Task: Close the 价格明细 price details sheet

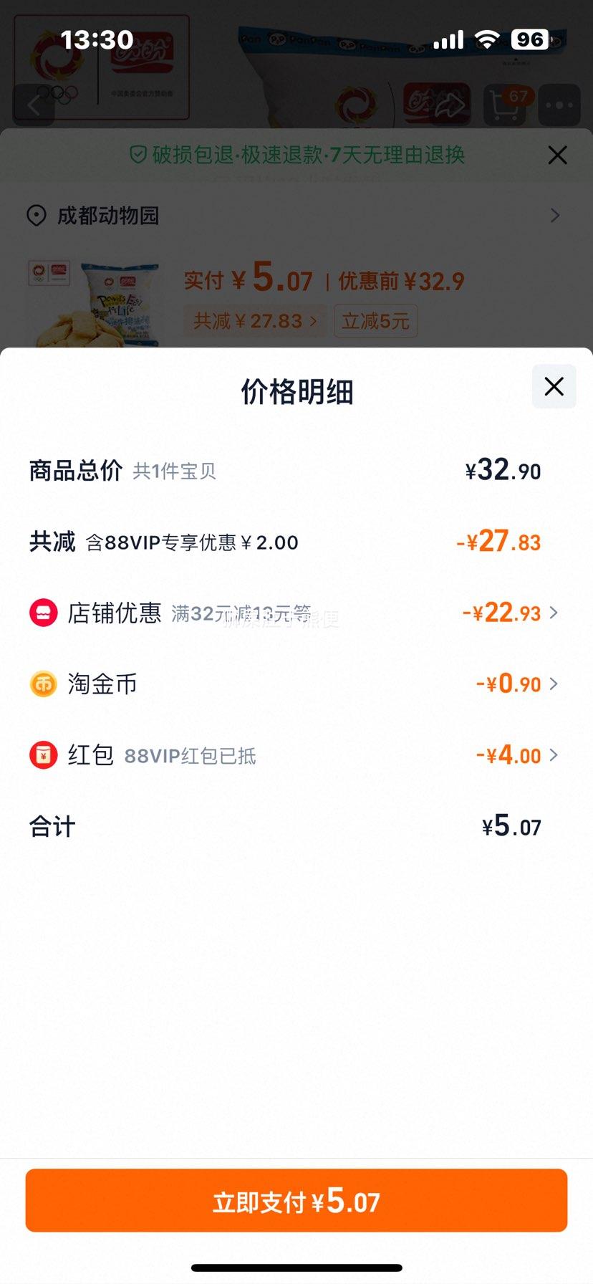Action: pos(554,387)
